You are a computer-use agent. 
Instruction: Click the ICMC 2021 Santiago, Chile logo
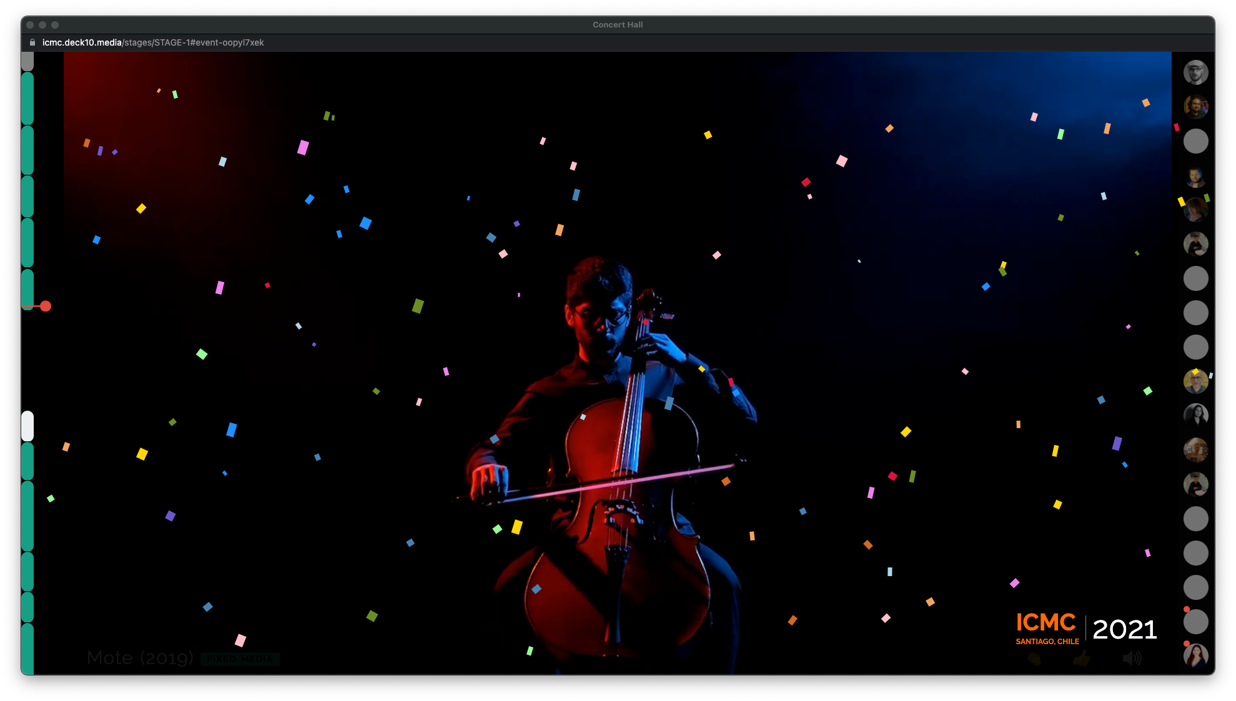[1086, 629]
